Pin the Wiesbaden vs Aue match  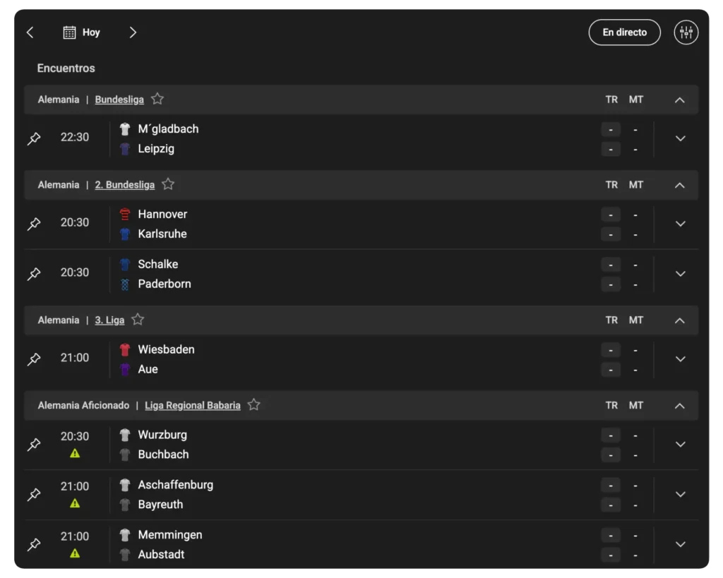(x=34, y=359)
